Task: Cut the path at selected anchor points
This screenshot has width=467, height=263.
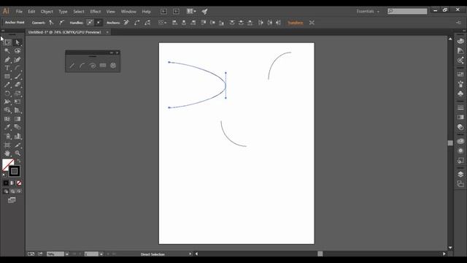Action: tap(147, 23)
